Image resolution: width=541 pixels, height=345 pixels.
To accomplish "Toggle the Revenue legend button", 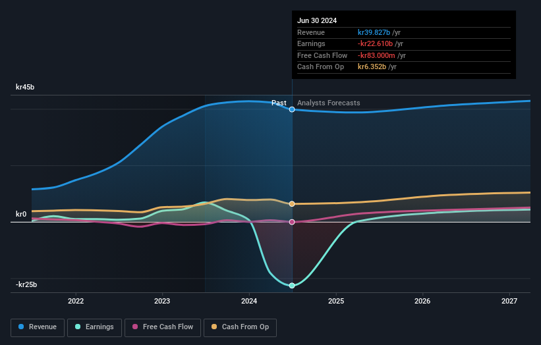I will 38,327.
